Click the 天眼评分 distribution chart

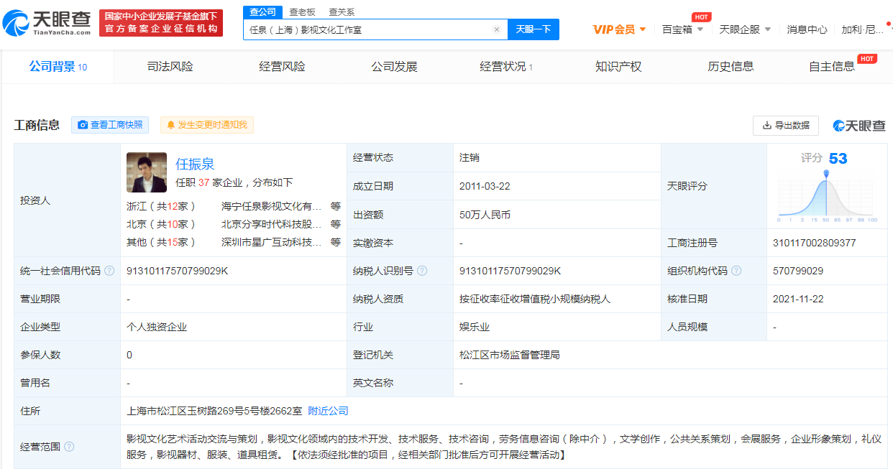click(827, 195)
